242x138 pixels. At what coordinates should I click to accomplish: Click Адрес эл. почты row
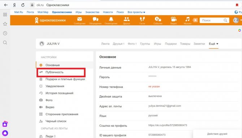[169, 106]
